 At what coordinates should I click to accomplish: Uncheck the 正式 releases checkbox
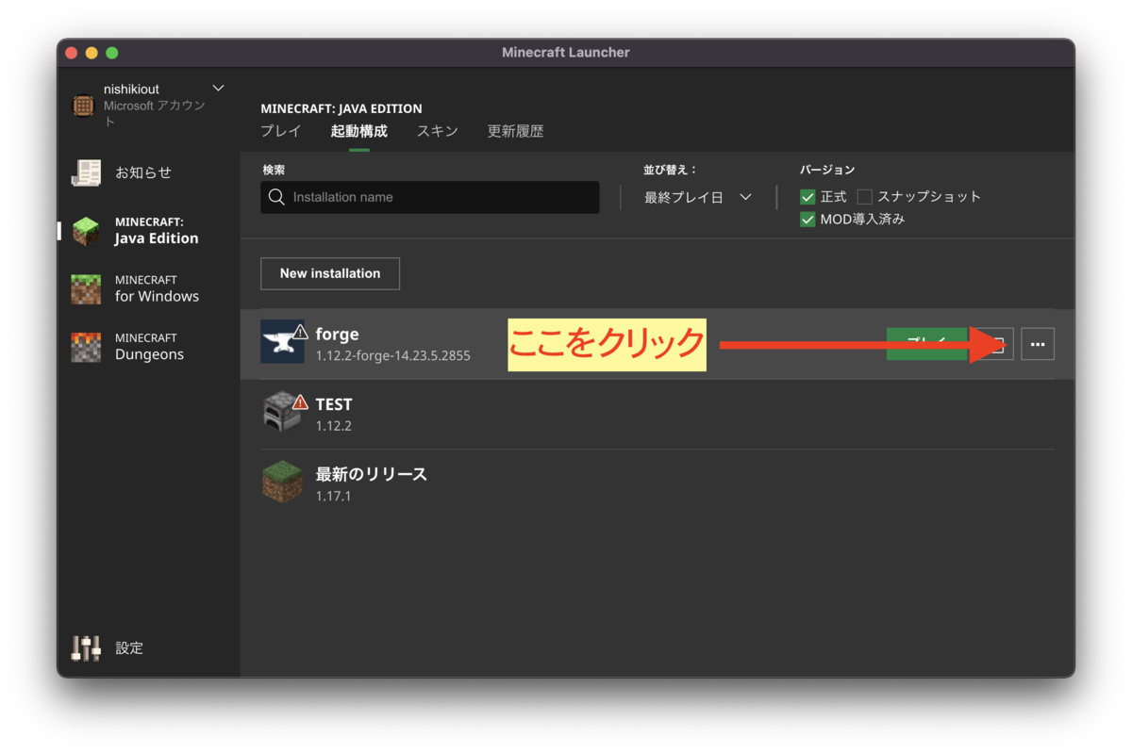[x=807, y=197]
